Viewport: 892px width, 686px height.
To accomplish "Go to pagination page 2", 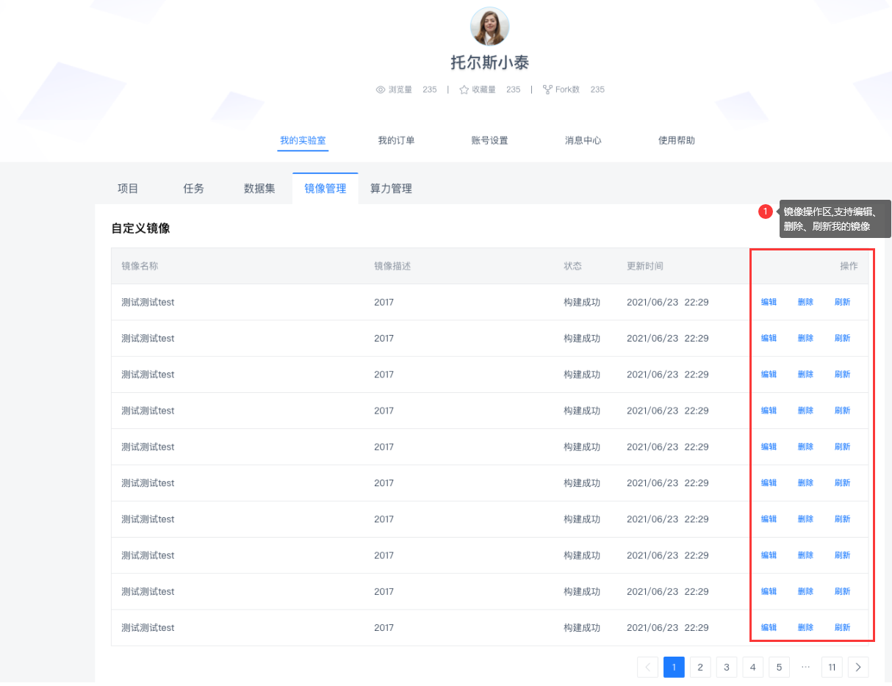I will [700, 667].
